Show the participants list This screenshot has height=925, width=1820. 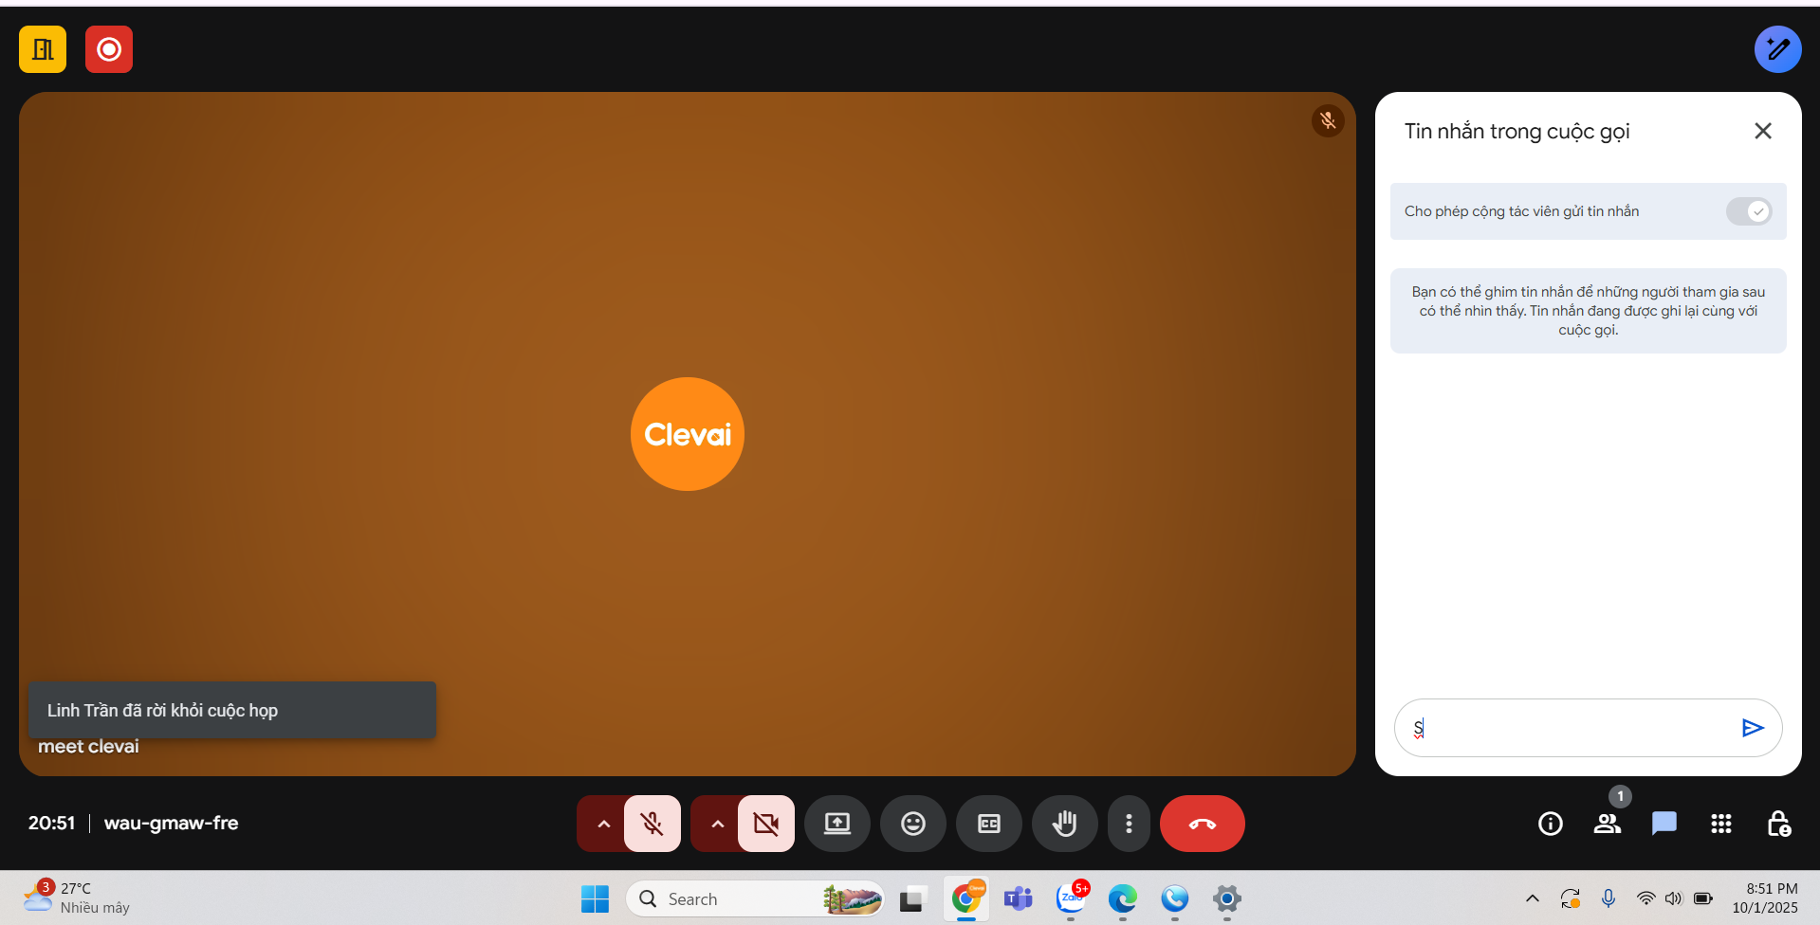coord(1608,824)
